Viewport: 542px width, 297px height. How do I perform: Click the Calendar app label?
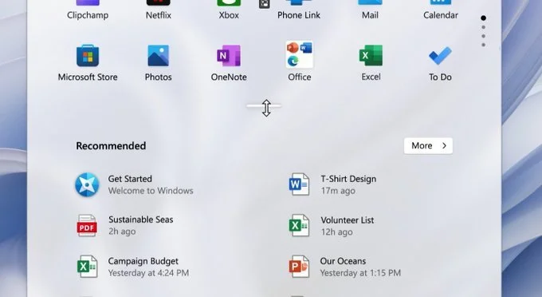click(441, 15)
